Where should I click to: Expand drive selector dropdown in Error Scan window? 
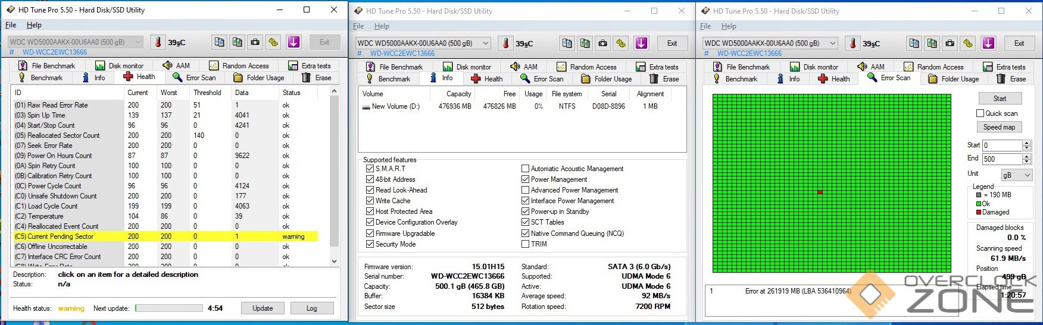tap(833, 43)
